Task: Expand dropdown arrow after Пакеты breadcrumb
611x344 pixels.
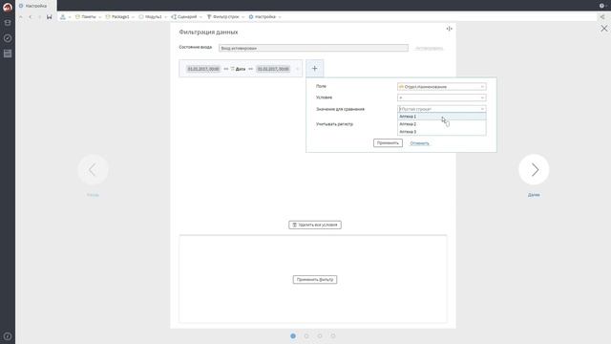Action: pyautogui.click(x=99, y=17)
